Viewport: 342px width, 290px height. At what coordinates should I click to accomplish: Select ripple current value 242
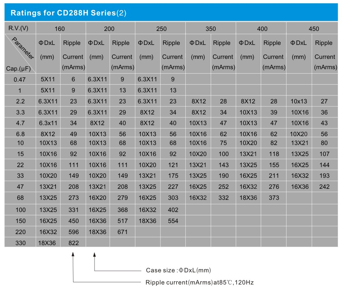coord(324,187)
